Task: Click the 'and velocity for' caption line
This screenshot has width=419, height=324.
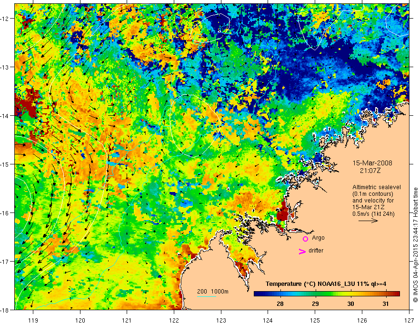Action: (373, 201)
